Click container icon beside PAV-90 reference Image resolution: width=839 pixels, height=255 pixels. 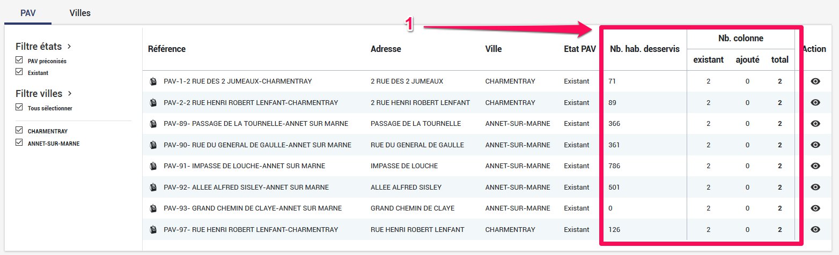click(x=153, y=145)
